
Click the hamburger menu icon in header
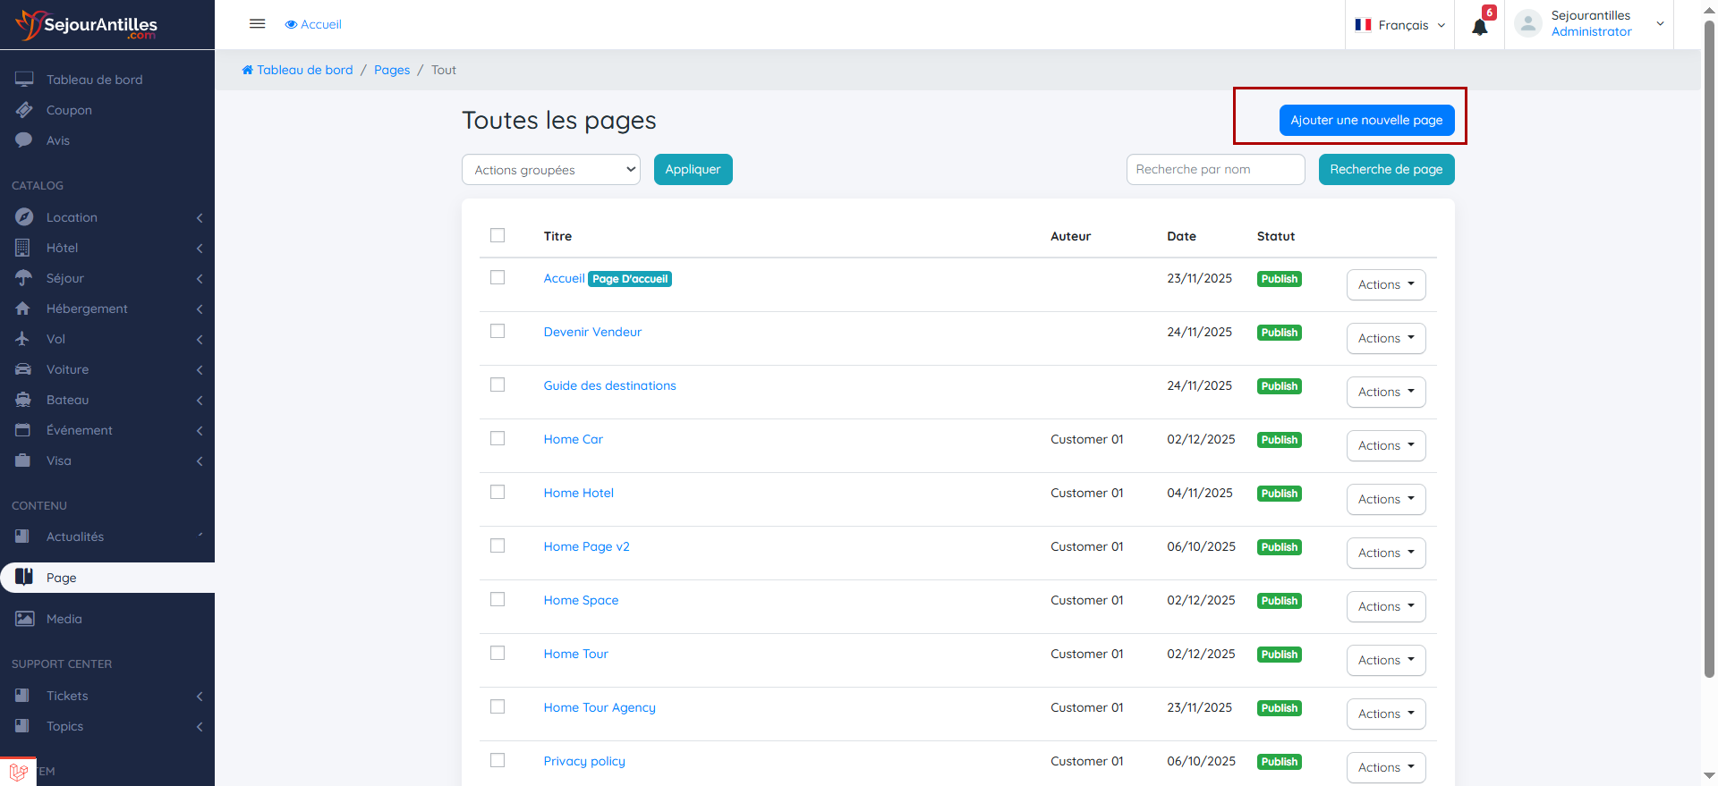[x=257, y=24]
